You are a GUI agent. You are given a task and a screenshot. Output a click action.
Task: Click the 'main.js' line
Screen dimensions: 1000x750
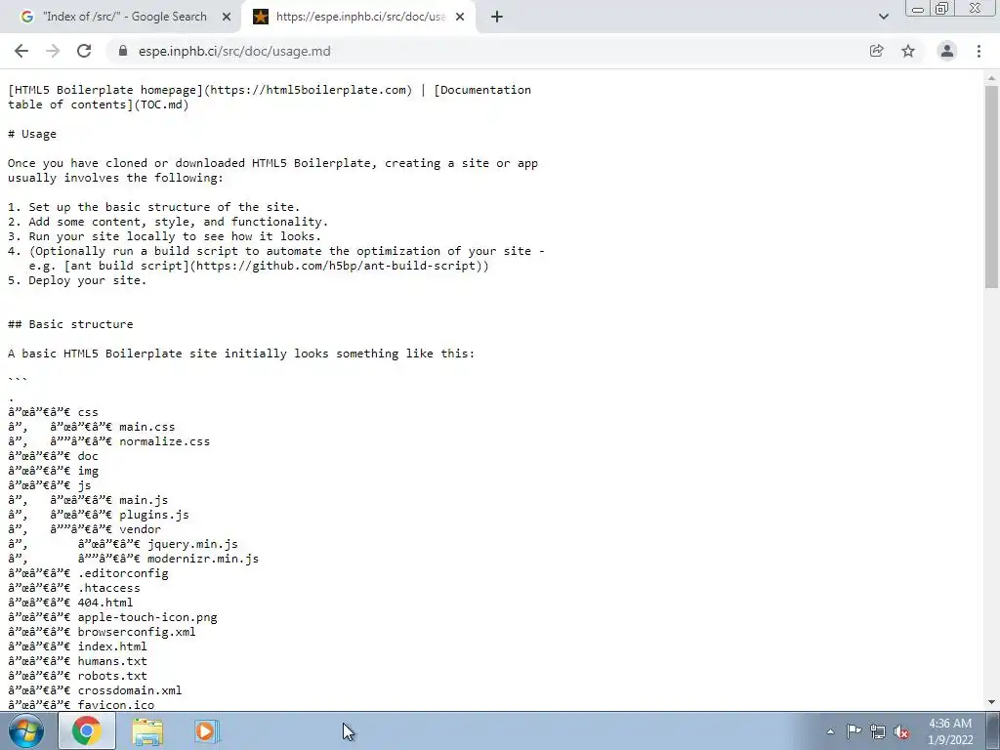(88, 500)
